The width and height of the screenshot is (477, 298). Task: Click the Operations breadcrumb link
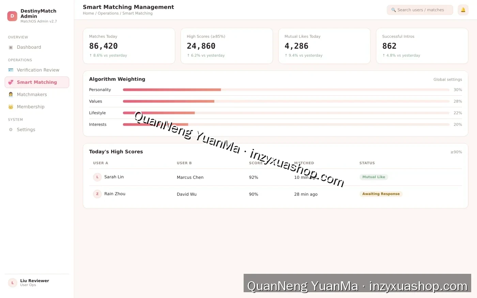click(108, 13)
